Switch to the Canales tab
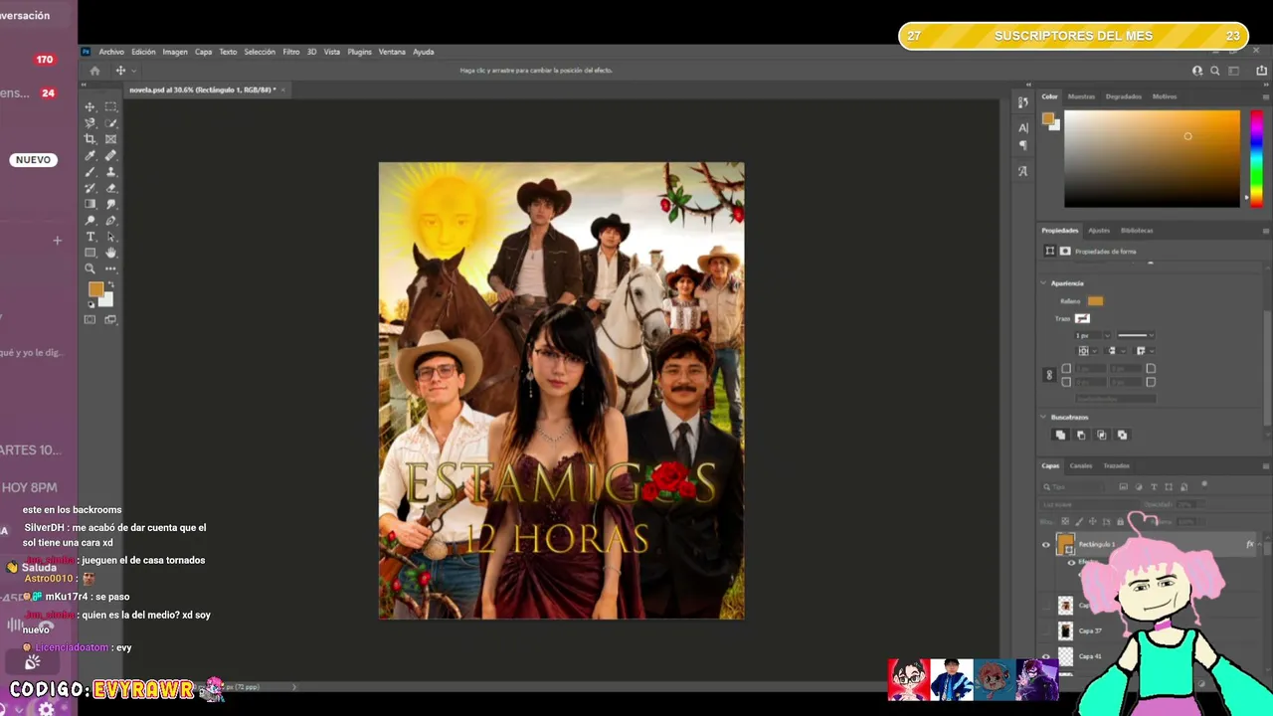Viewport: 1273px width, 716px height. click(1081, 465)
